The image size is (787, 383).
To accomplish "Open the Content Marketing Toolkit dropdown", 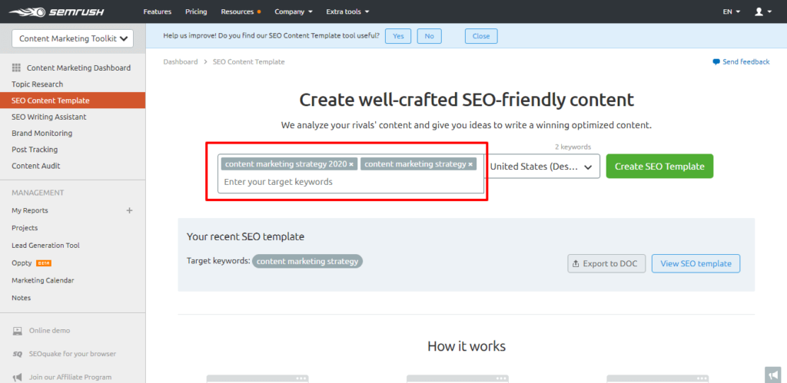I will click(72, 38).
